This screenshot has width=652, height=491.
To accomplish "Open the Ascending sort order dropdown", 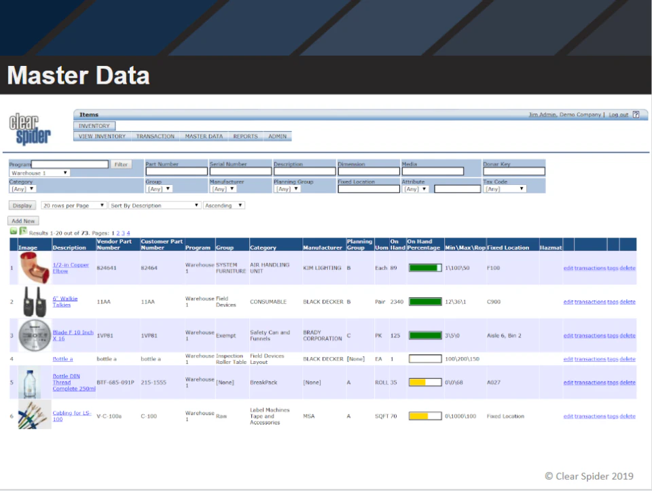I will (x=224, y=205).
